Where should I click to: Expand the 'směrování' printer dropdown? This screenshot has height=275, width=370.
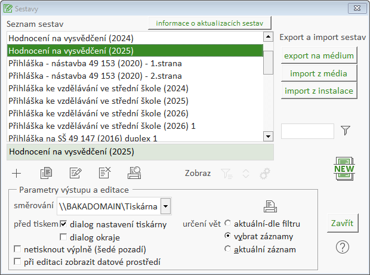point(165,207)
